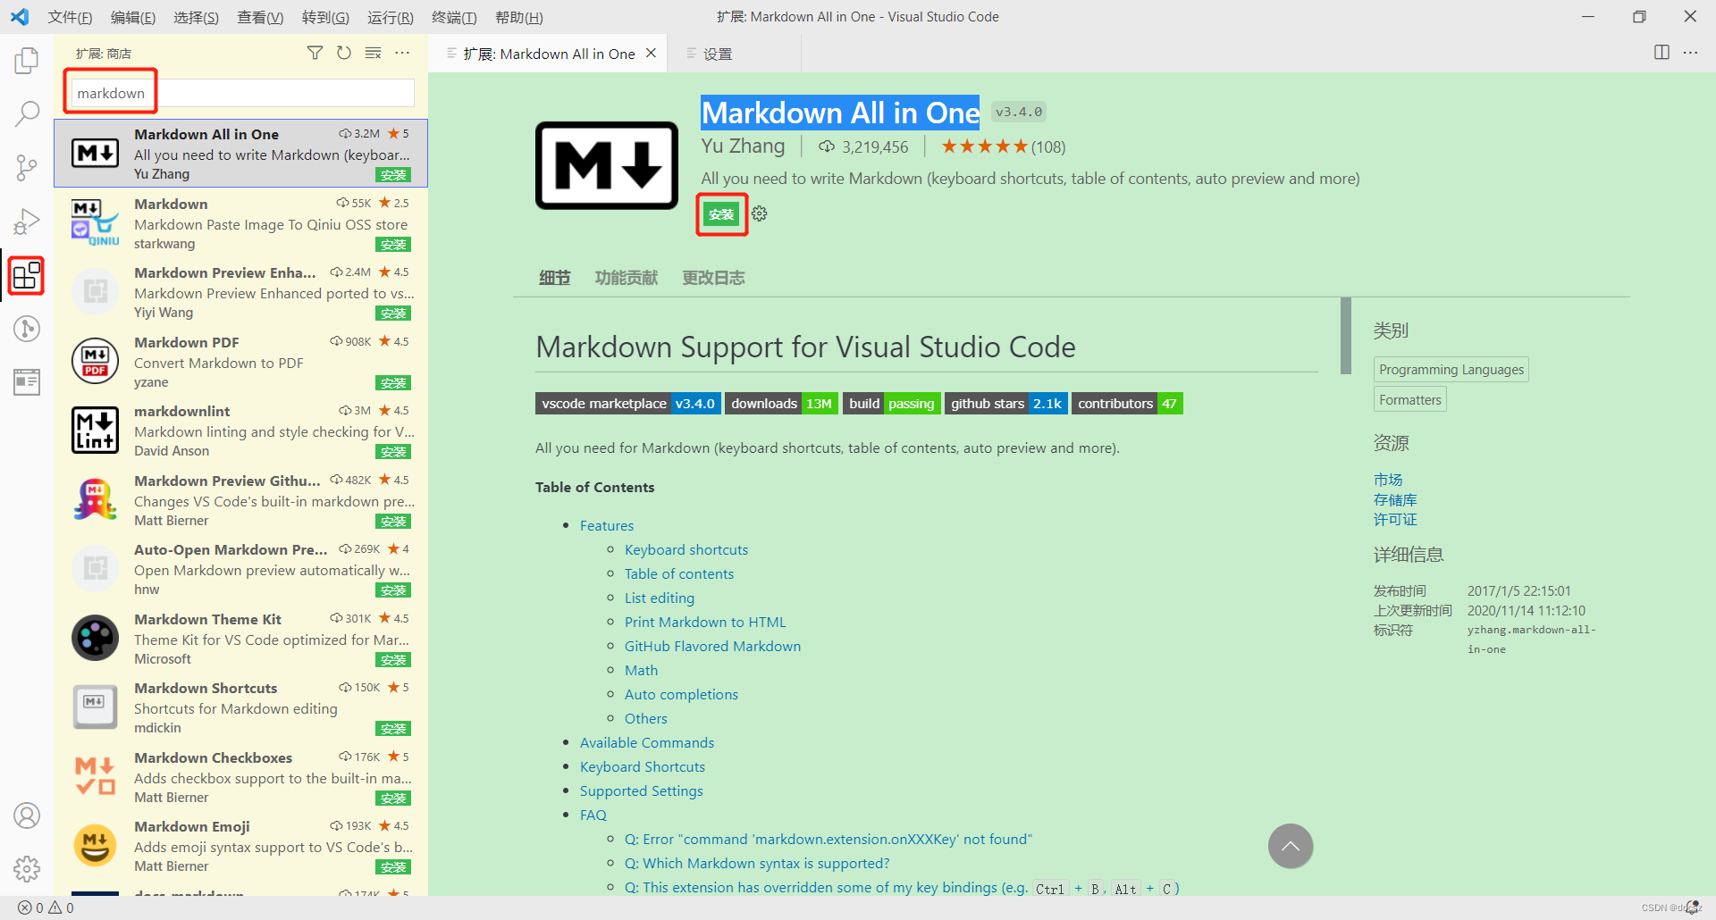Open the Search view in the activity bar
The width and height of the screenshot is (1716, 920).
click(x=27, y=113)
